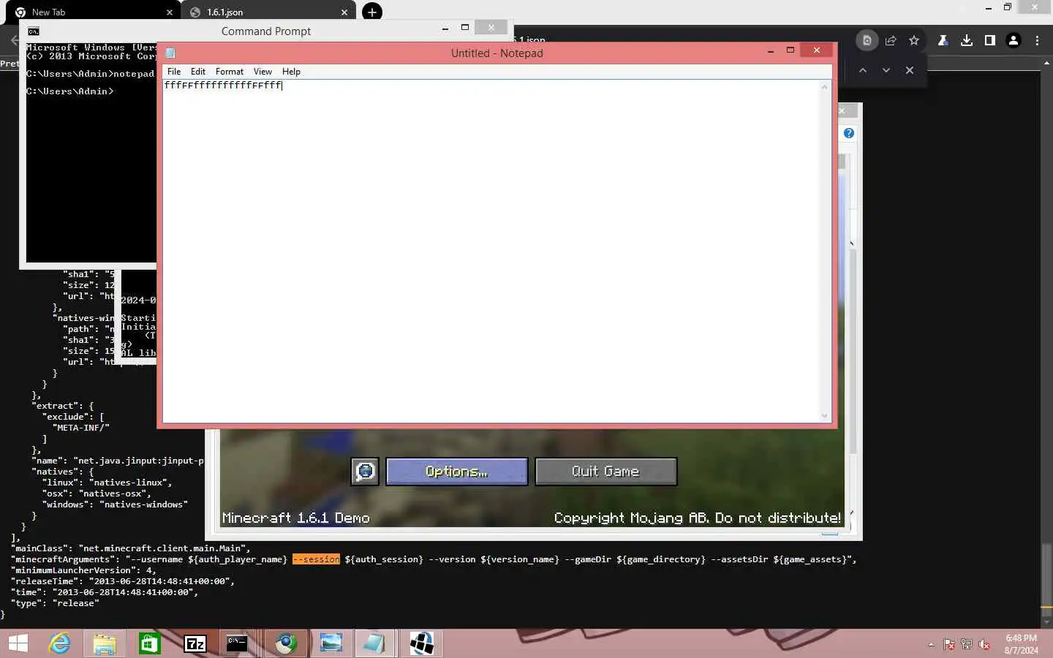Click the Command Prompt title bar icon
Screen dimensions: 1053x658
[34, 31]
